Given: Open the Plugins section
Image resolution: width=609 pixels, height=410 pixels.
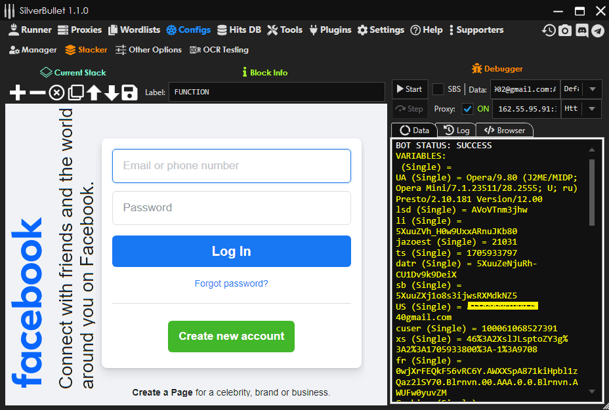Looking at the screenshot, I should click(330, 30).
